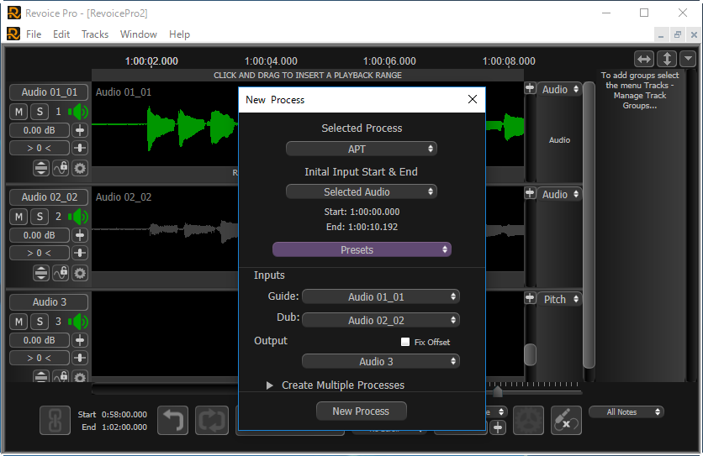The width and height of the screenshot is (703, 456).
Task: Click the zoom slider handle below tracks
Action: click(x=498, y=392)
